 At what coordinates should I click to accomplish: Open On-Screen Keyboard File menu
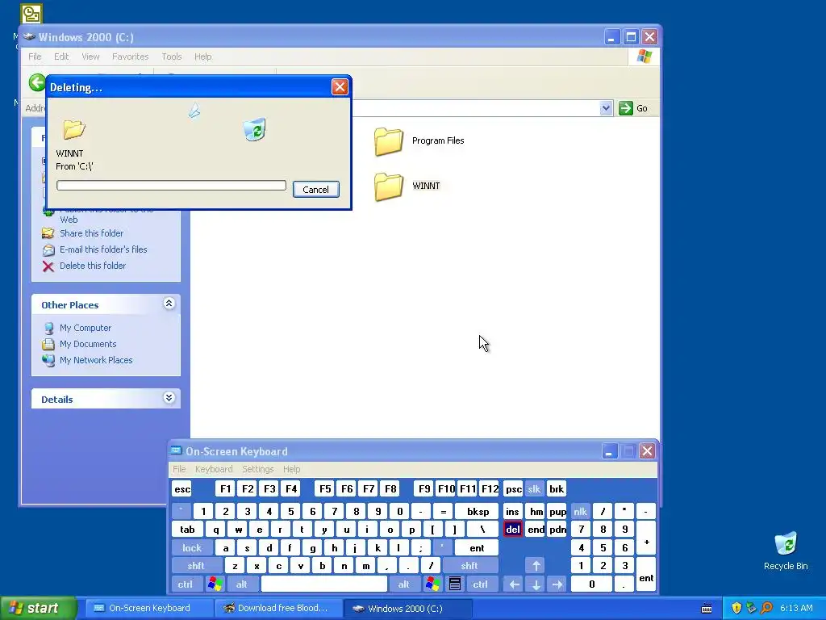(x=179, y=469)
